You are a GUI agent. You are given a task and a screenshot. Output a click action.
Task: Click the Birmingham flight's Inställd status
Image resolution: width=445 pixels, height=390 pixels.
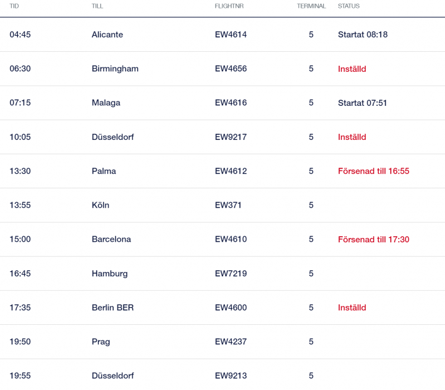352,69
